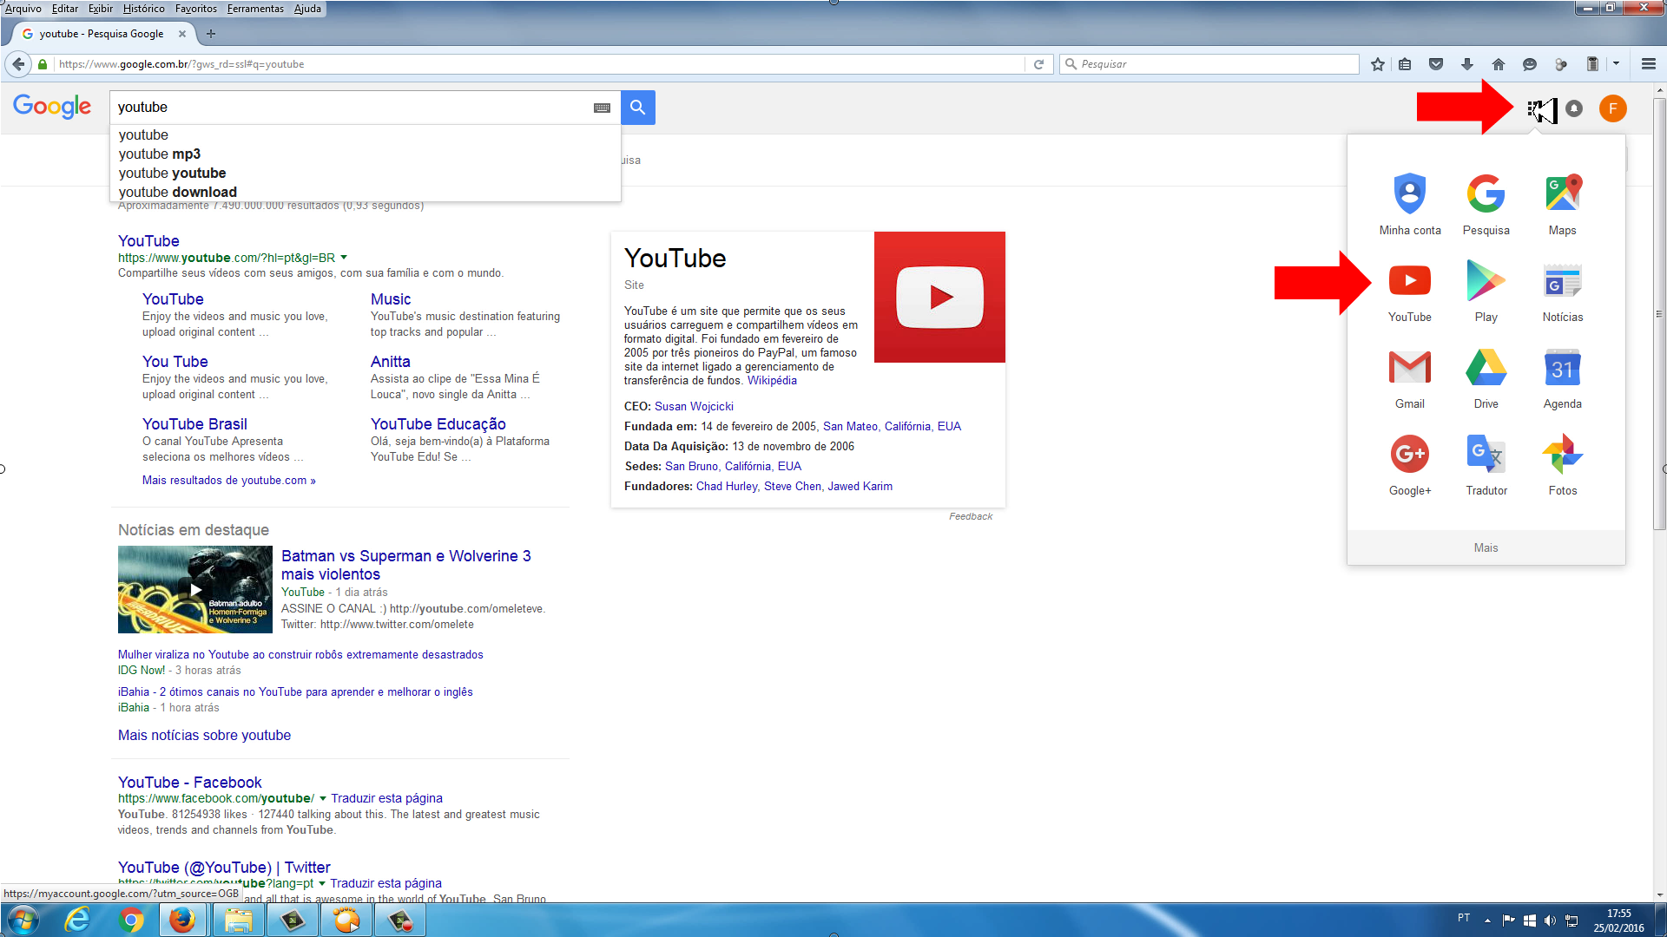Open the Editar menu

click(x=65, y=9)
